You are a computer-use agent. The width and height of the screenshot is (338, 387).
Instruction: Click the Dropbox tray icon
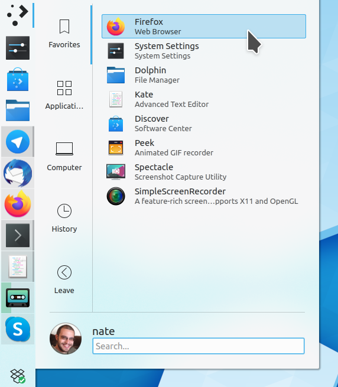tap(18, 376)
